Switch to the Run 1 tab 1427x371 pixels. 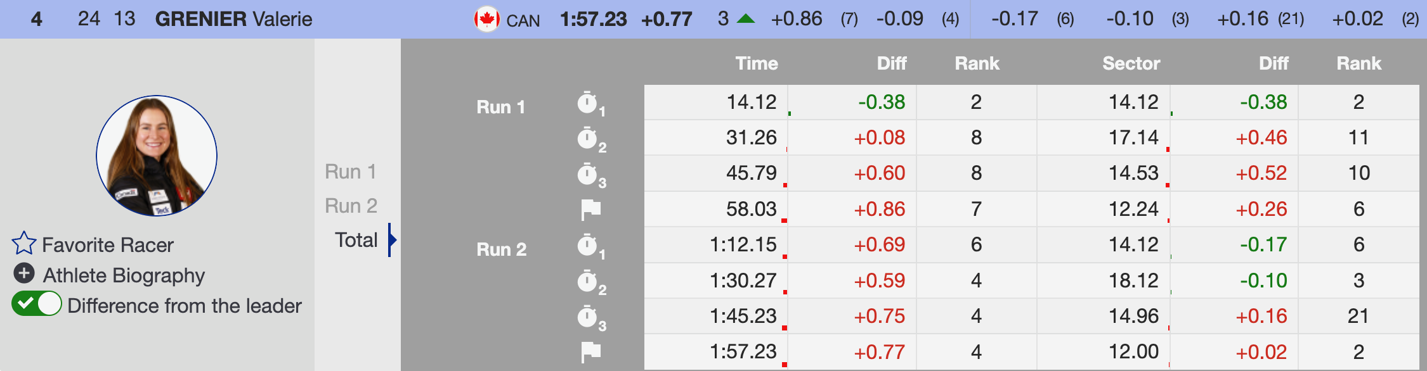click(x=350, y=172)
